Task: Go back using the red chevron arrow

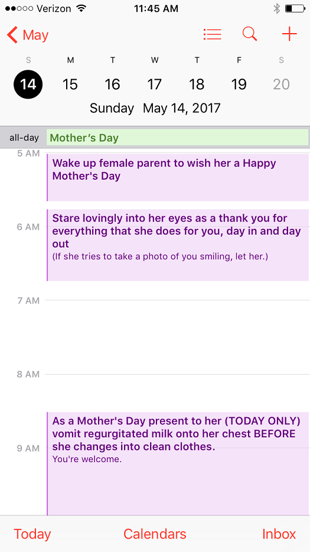Action: (12, 35)
